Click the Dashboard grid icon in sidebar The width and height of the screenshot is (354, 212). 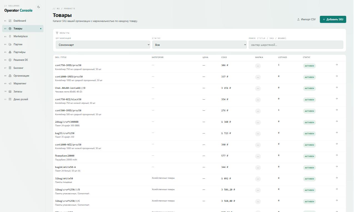coord(10,21)
